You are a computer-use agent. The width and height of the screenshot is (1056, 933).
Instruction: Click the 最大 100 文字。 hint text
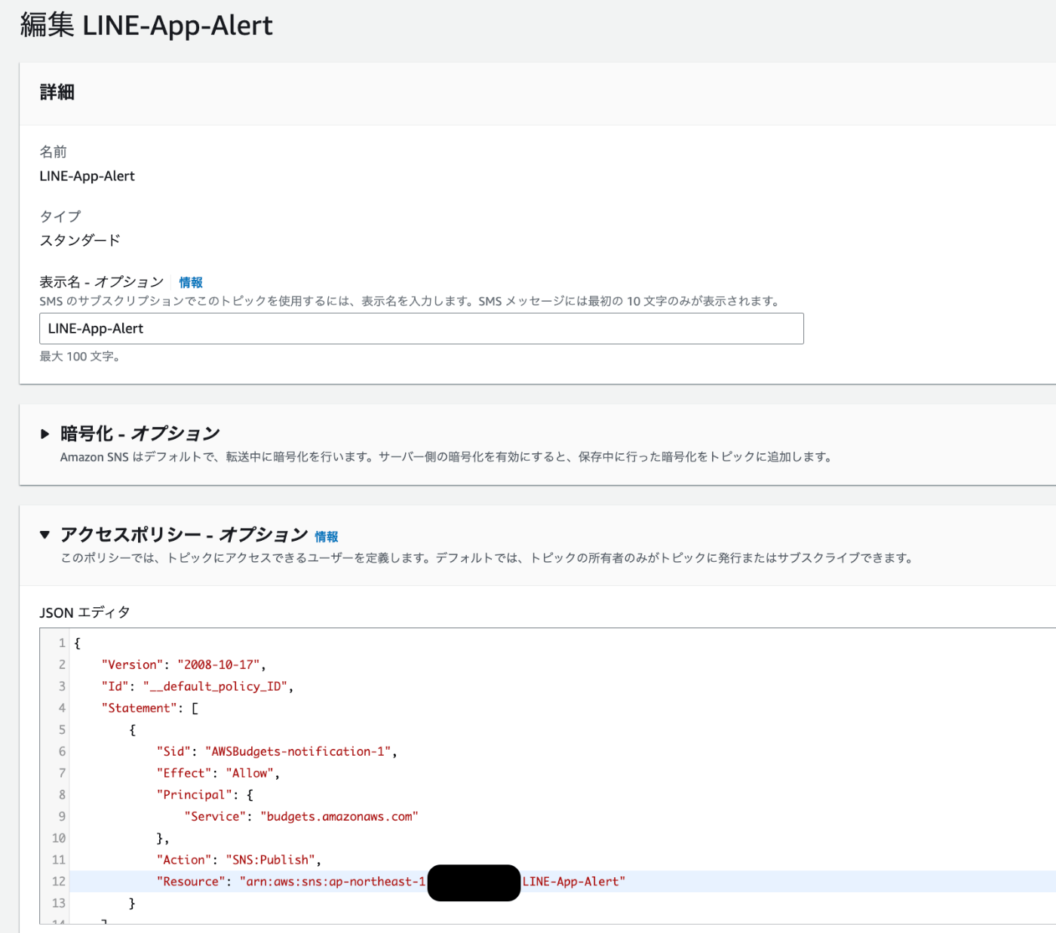(x=80, y=357)
